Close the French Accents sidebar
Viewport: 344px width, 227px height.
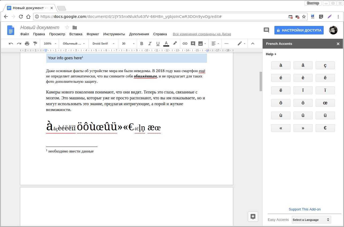338,44
